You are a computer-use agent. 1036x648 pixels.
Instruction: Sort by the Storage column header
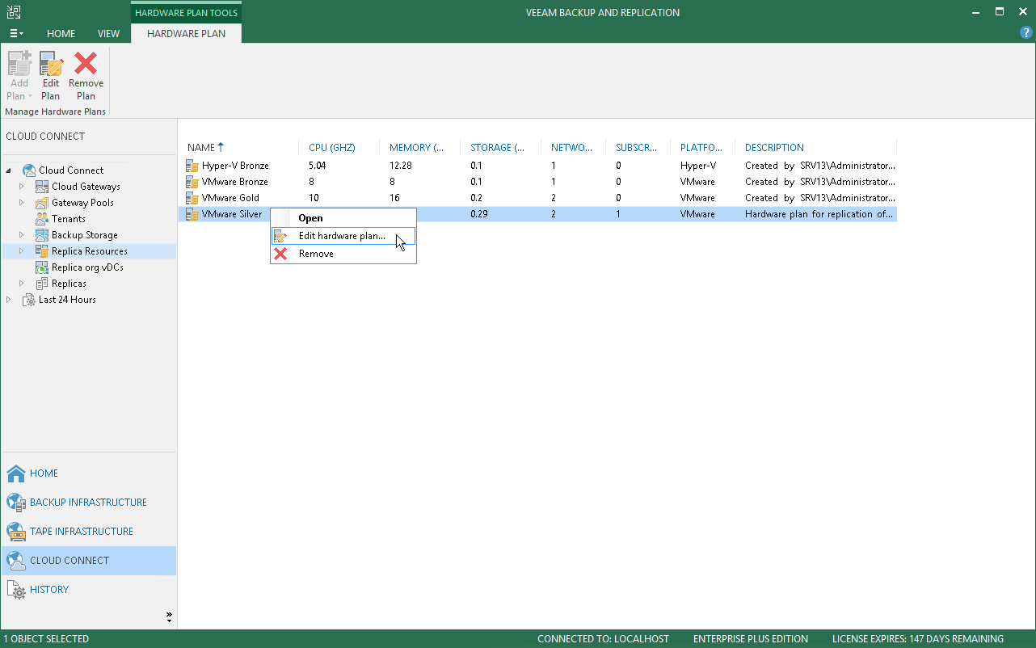tap(500, 148)
